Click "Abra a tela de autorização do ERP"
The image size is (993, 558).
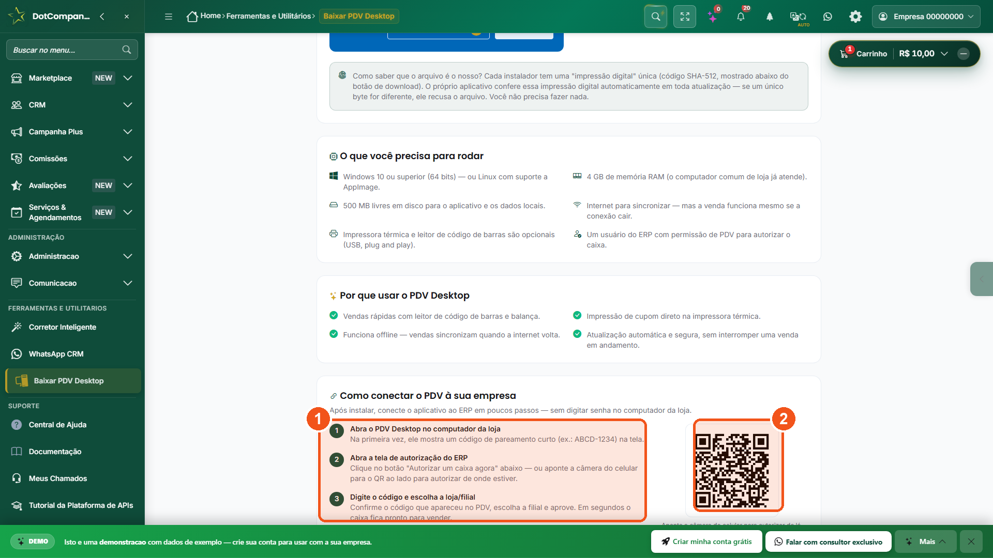(409, 458)
